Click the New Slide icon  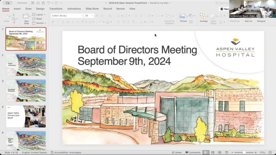point(25,16)
